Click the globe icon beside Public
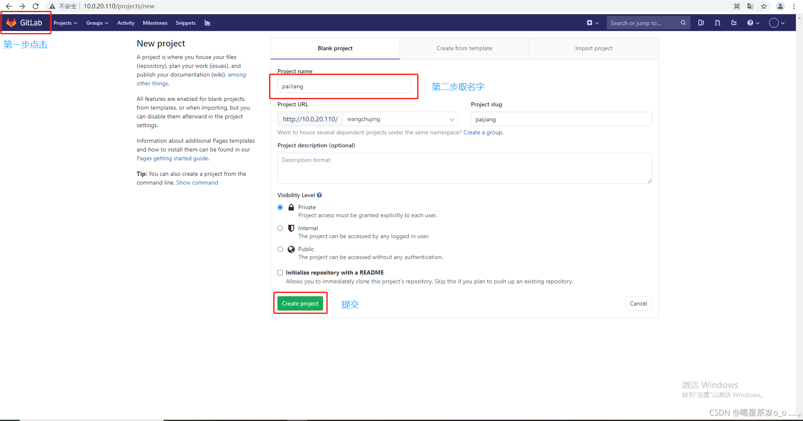803x421 pixels. [291, 249]
